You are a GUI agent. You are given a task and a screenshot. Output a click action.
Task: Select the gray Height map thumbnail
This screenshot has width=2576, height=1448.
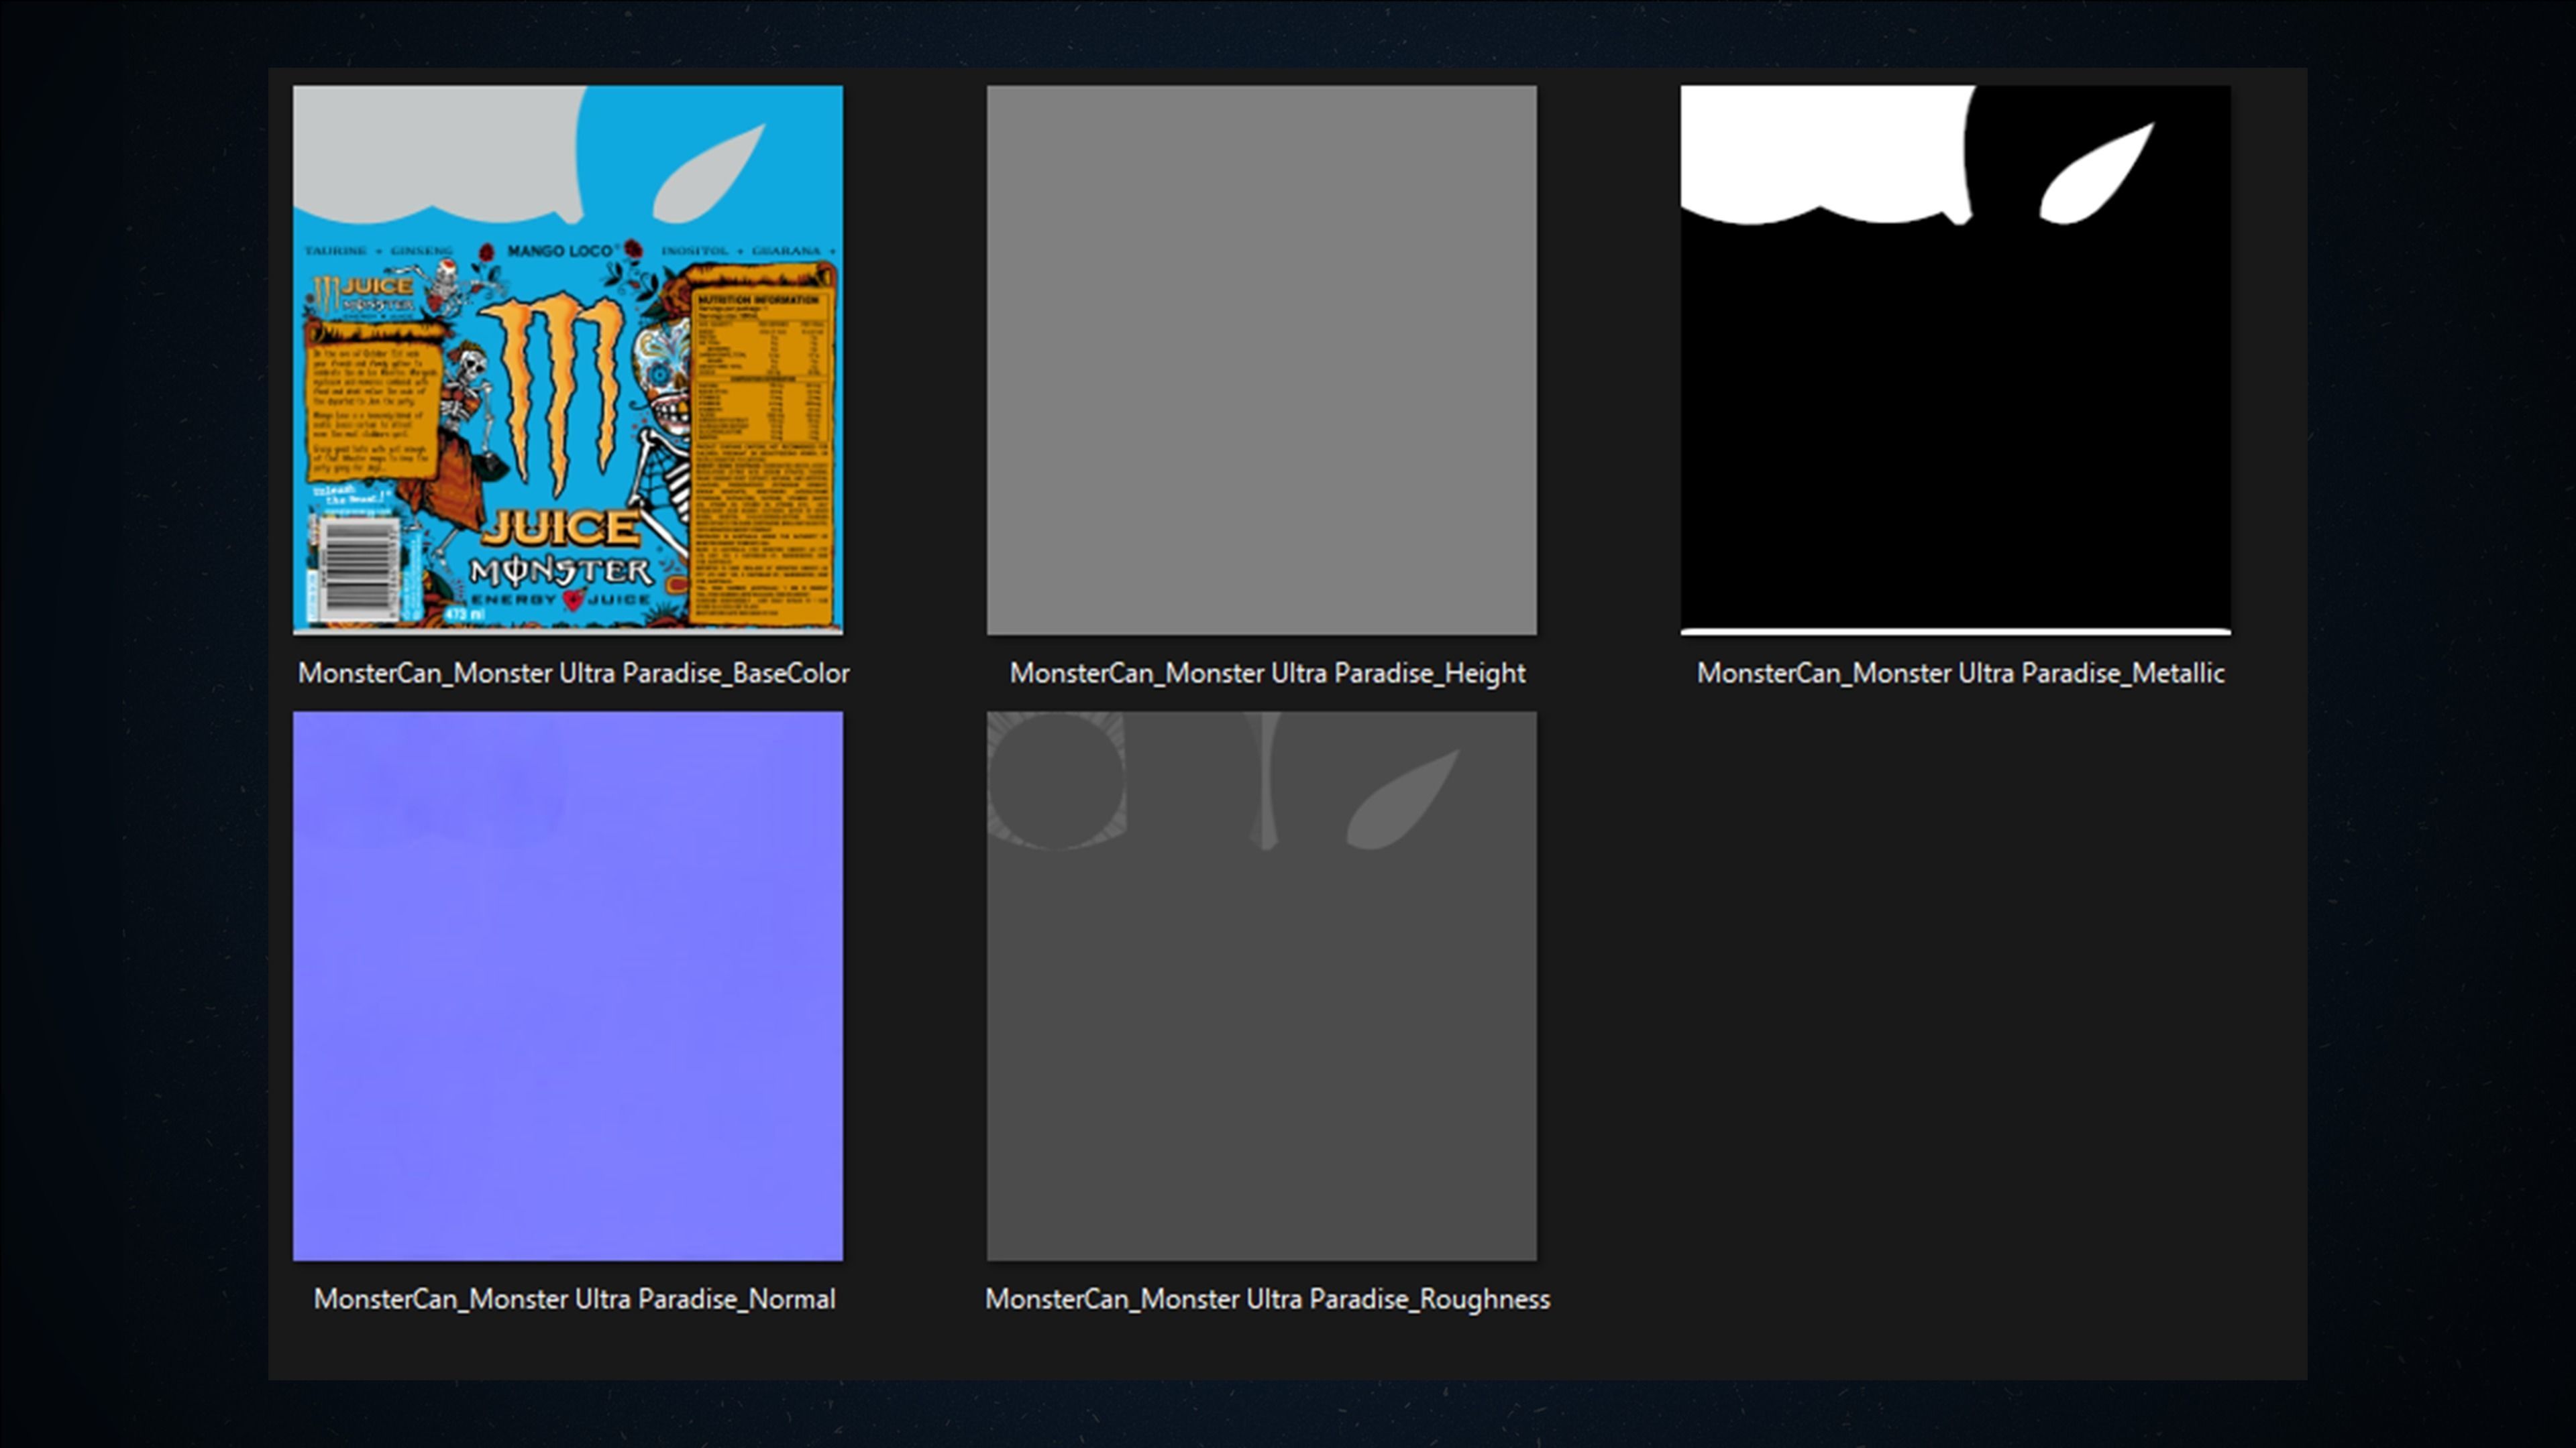coord(1261,360)
